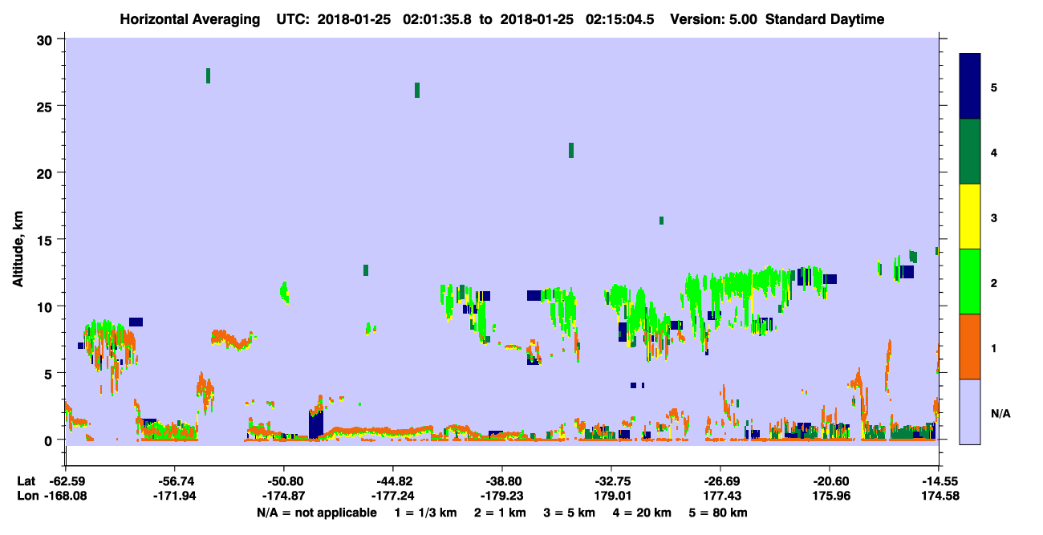Click the yellow colorbar segment labeled 3
This screenshot has width=1043, height=535.
[970, 217]
